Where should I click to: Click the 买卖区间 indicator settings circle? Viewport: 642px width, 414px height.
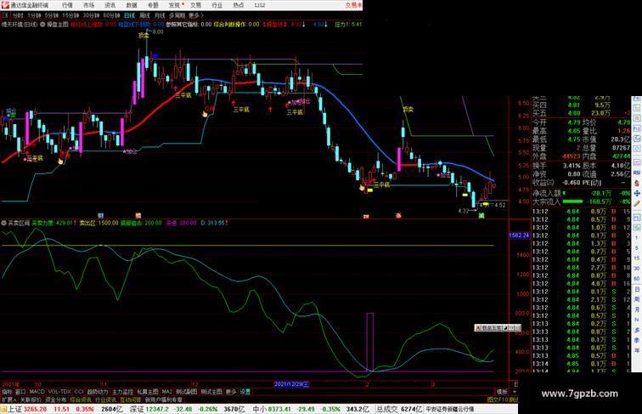[3, 223]
